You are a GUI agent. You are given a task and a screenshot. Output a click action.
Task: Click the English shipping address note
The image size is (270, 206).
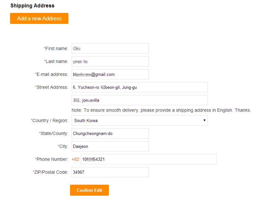pos(161,110)
